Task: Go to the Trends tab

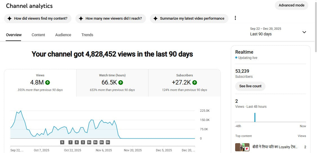Action: point(87,35)
